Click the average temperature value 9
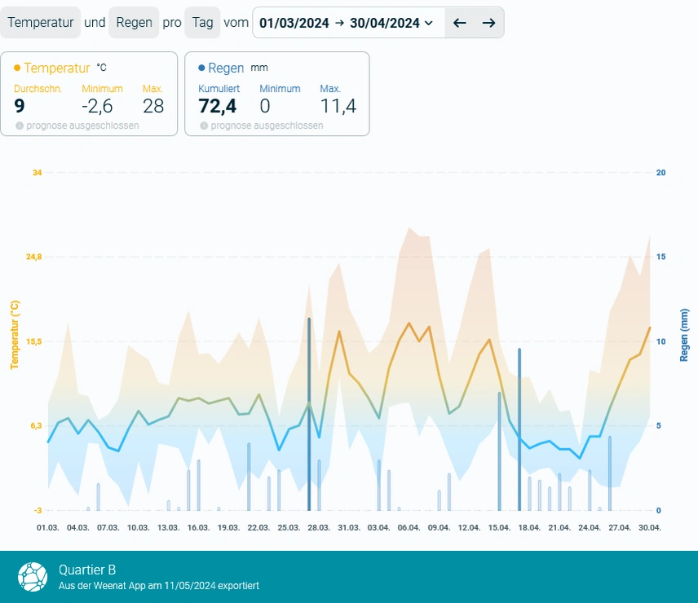 [19, 106]
